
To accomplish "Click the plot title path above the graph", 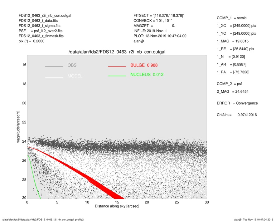I will click(117, 52).
